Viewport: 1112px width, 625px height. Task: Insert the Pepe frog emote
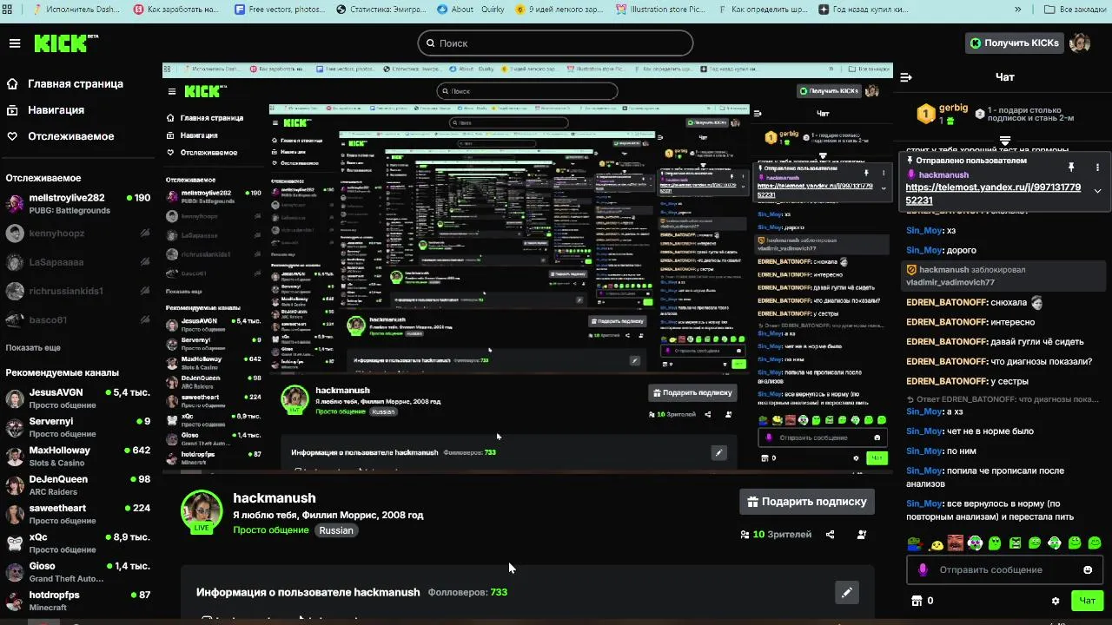pyautogui.click(x=916, y=543)
